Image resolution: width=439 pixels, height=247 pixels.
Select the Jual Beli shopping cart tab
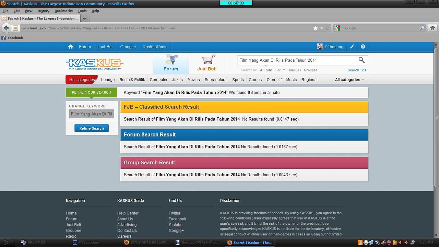207,63
